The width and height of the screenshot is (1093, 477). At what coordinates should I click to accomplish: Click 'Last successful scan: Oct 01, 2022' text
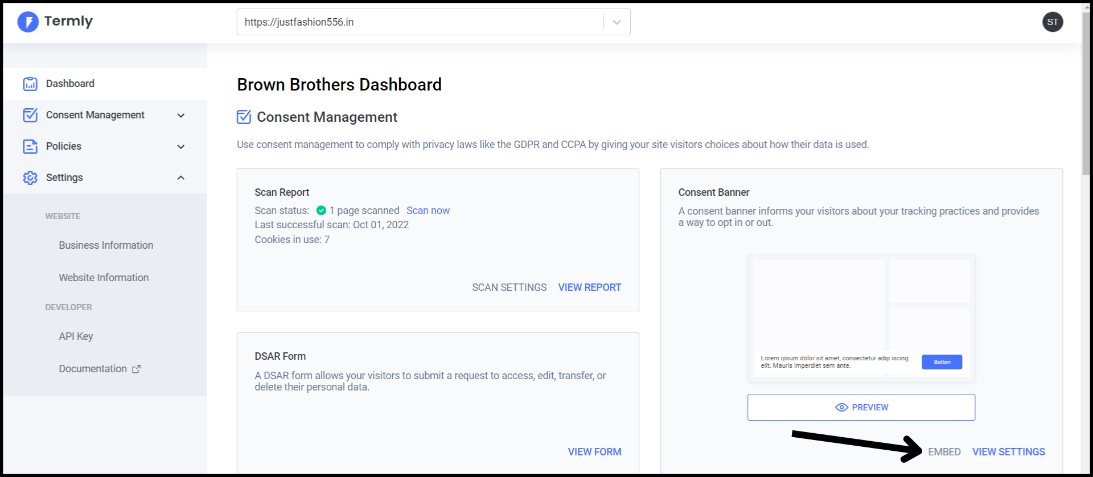point(332,225)
